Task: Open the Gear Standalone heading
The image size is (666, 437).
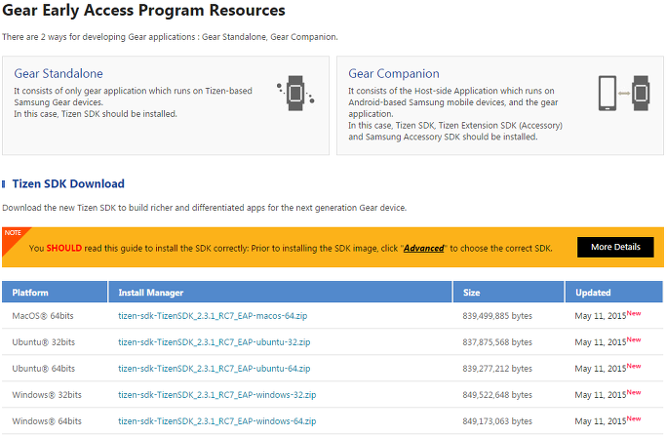Action: (59, 73)
